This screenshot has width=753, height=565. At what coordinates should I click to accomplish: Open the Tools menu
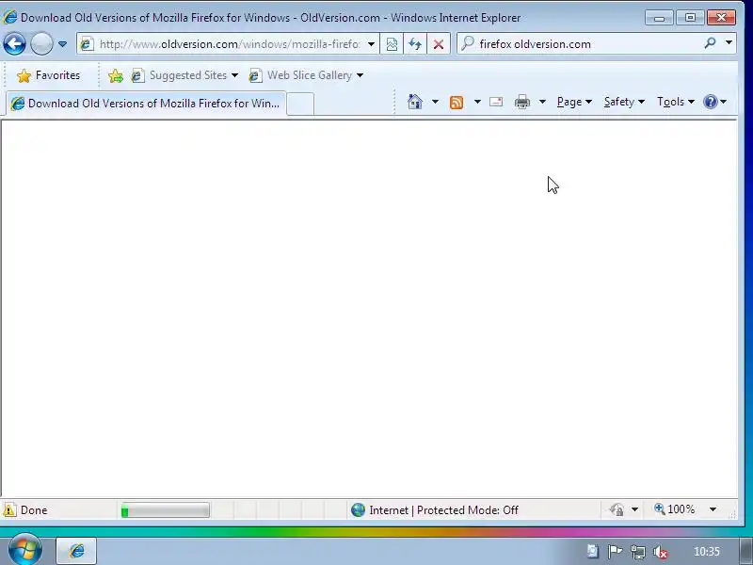click(676, 102)
